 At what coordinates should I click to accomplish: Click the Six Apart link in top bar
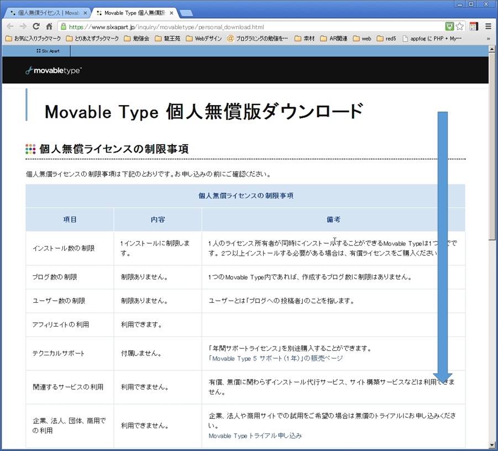[48, 51]
